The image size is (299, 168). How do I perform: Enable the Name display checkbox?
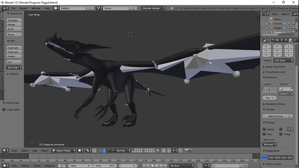pyautogui.click(x=264, y=129)
